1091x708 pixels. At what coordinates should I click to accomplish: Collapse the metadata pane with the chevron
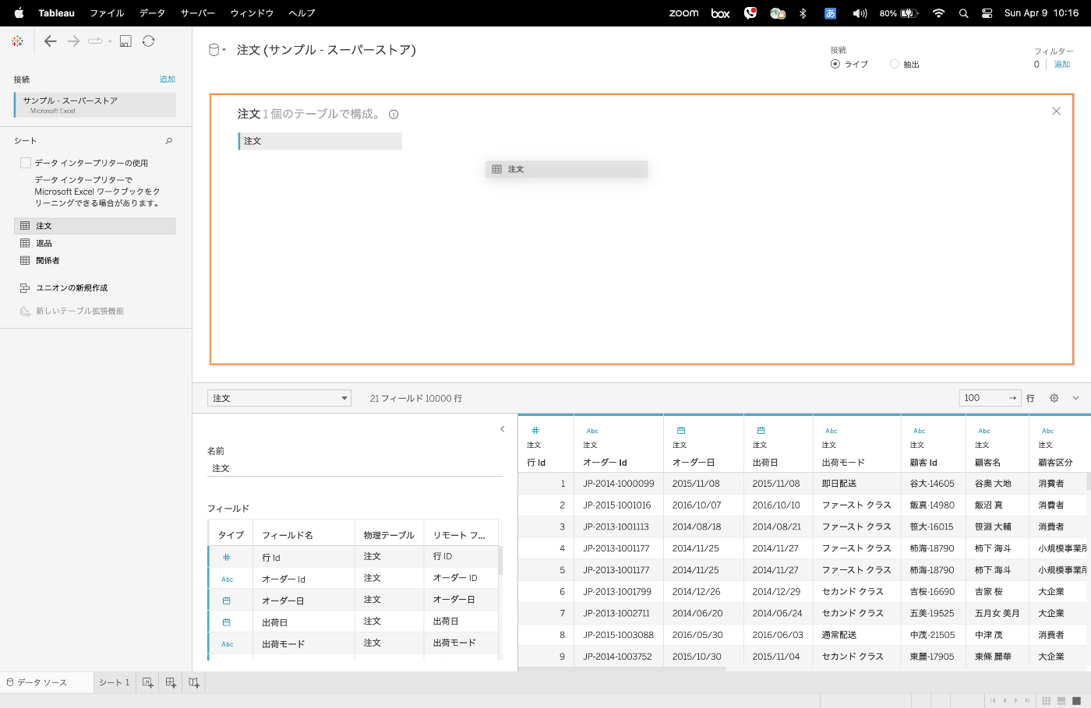tap(502, 429)
